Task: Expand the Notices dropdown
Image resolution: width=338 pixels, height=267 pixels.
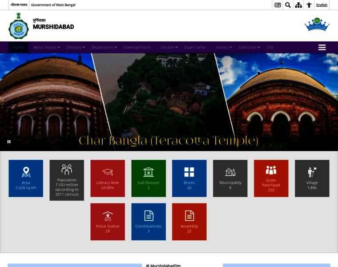Action: (224, 47)
